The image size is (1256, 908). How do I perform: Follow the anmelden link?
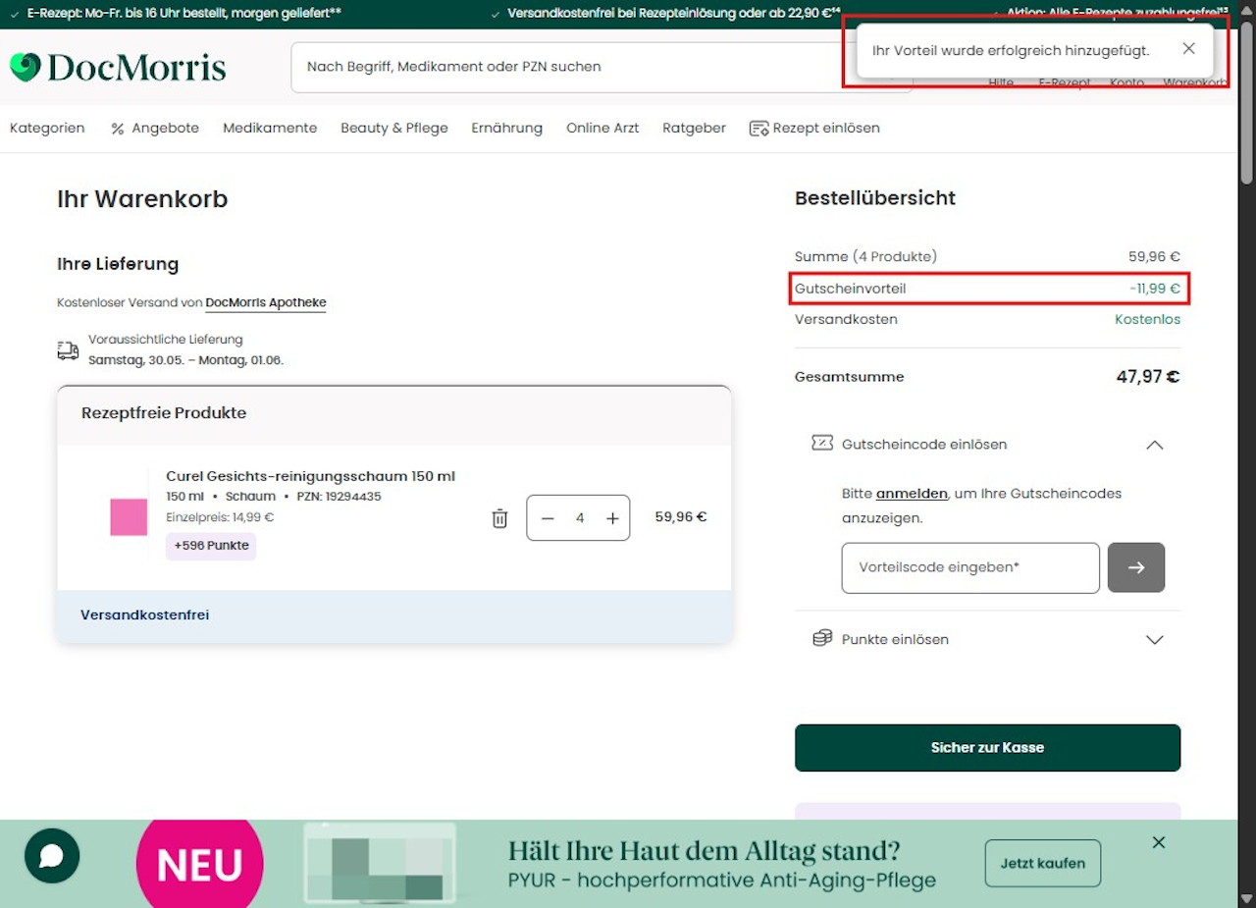[x=912, y=494]
